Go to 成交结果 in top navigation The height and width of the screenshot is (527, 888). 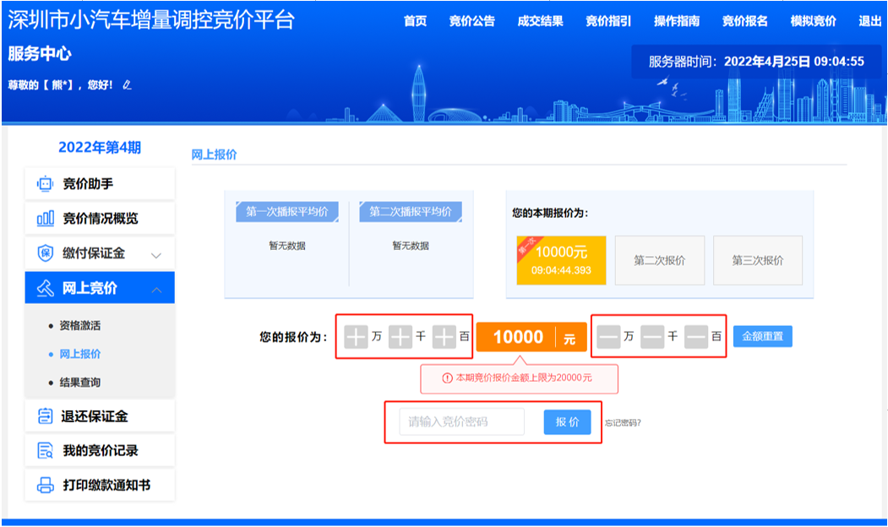point(540,21)
